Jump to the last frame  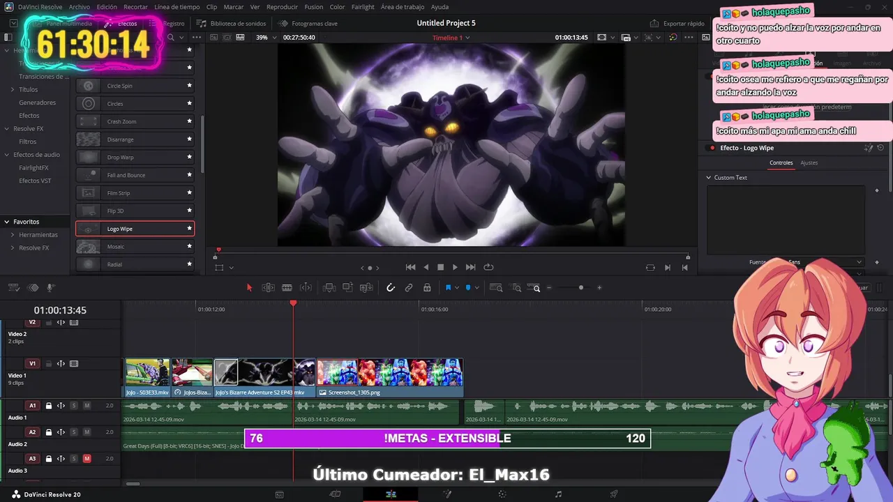point(470,267)
